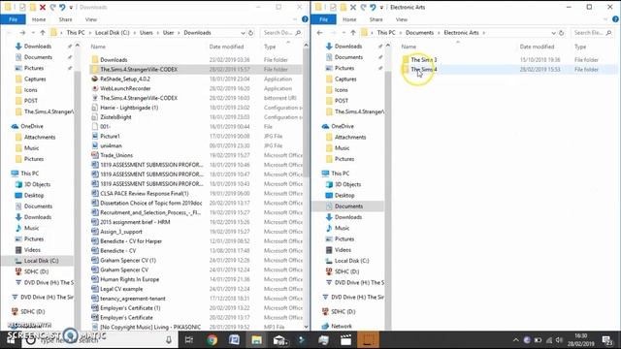Open Network in Electronic Arts window sidebar
621x349 pixels.
pyautogui.click(x=342, y=326)
